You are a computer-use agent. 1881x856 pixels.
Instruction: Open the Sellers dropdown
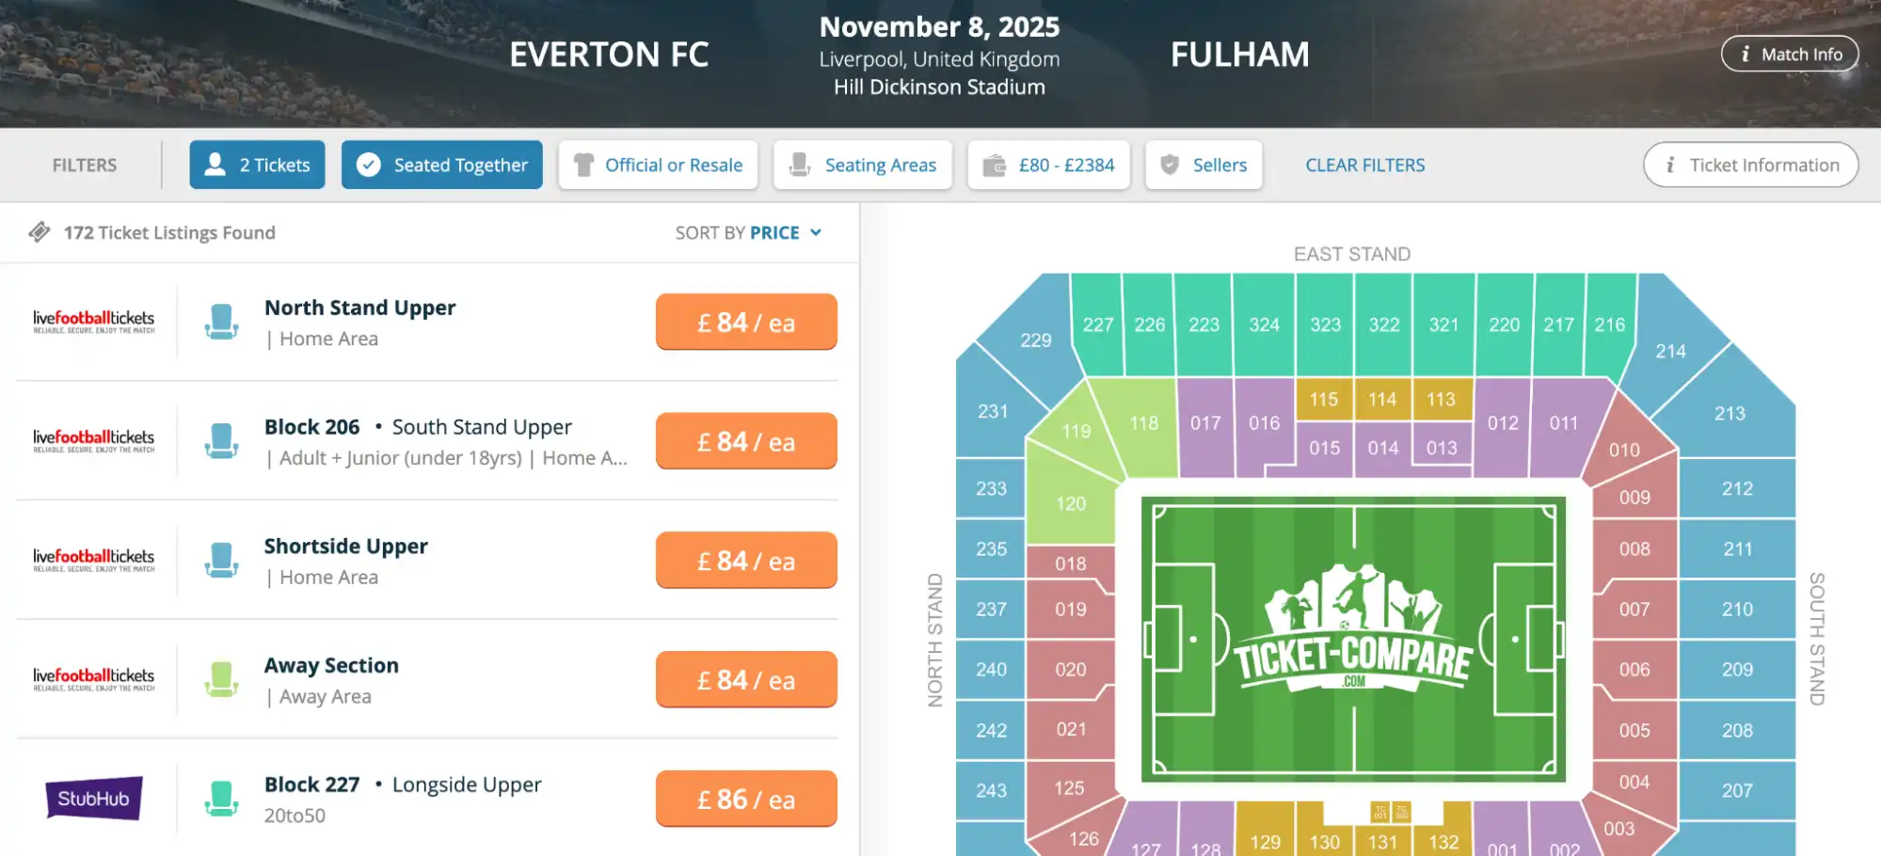point(1204,164)
